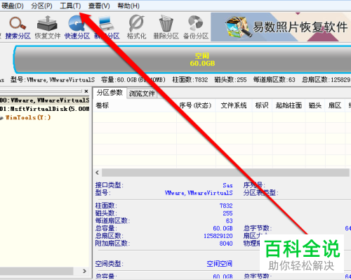Click the left panel horizontal scrollbar thumb
The height and width of the screenshot is (280, 351).
click(x=37, y=271)
